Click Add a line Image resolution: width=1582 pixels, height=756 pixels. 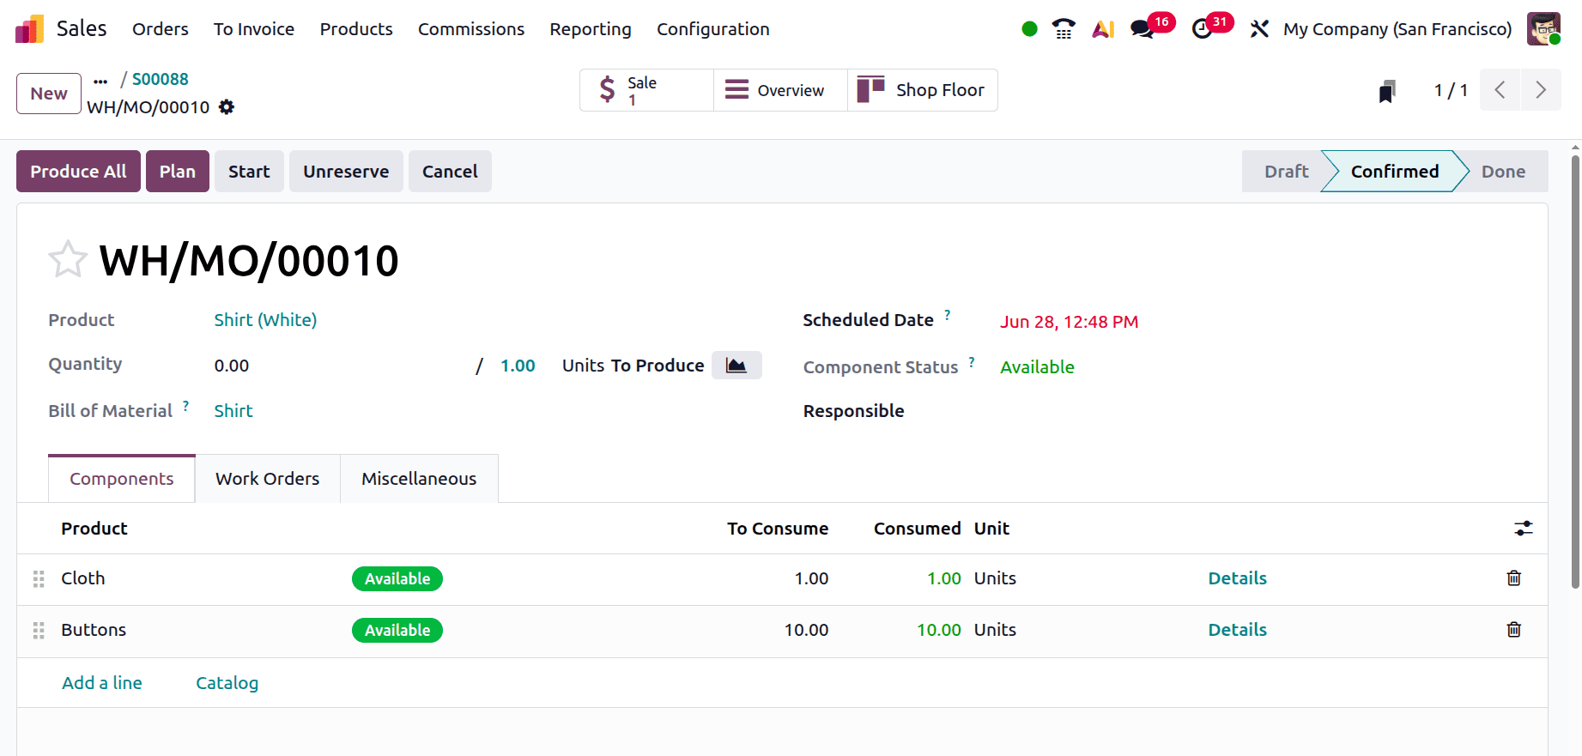click(102, 683)
